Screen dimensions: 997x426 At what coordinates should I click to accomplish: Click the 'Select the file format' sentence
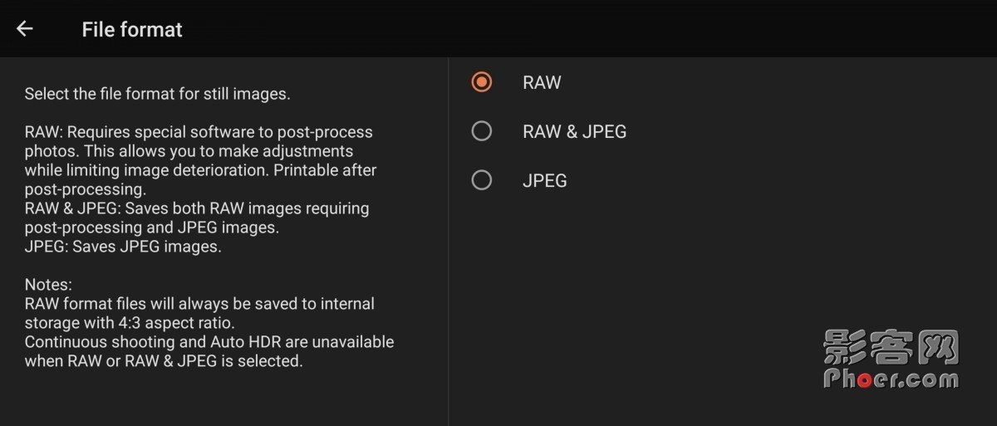coord(157,94)
